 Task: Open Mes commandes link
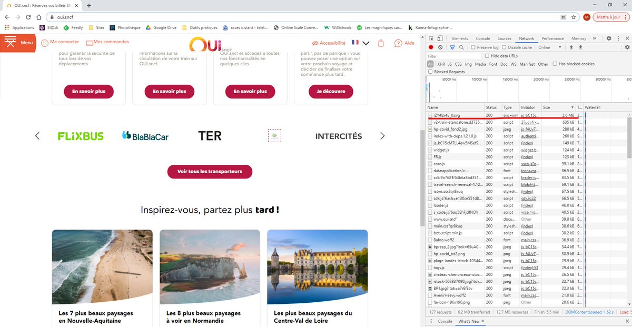click(x=107, y=42)
